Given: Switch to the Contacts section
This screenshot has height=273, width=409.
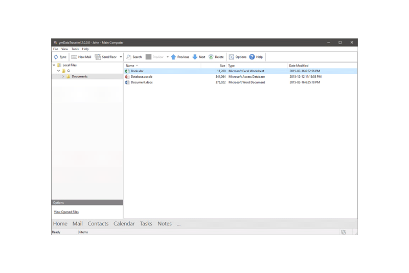Looking at the screenshot, I should tap(98, 224).
